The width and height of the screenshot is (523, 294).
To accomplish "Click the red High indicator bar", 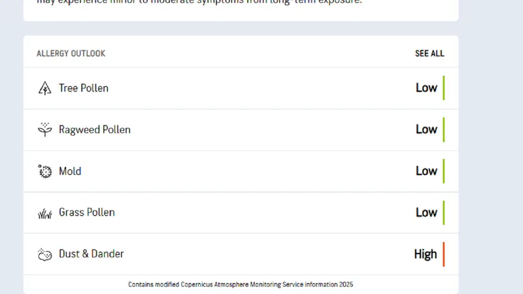I will (444, 254).
